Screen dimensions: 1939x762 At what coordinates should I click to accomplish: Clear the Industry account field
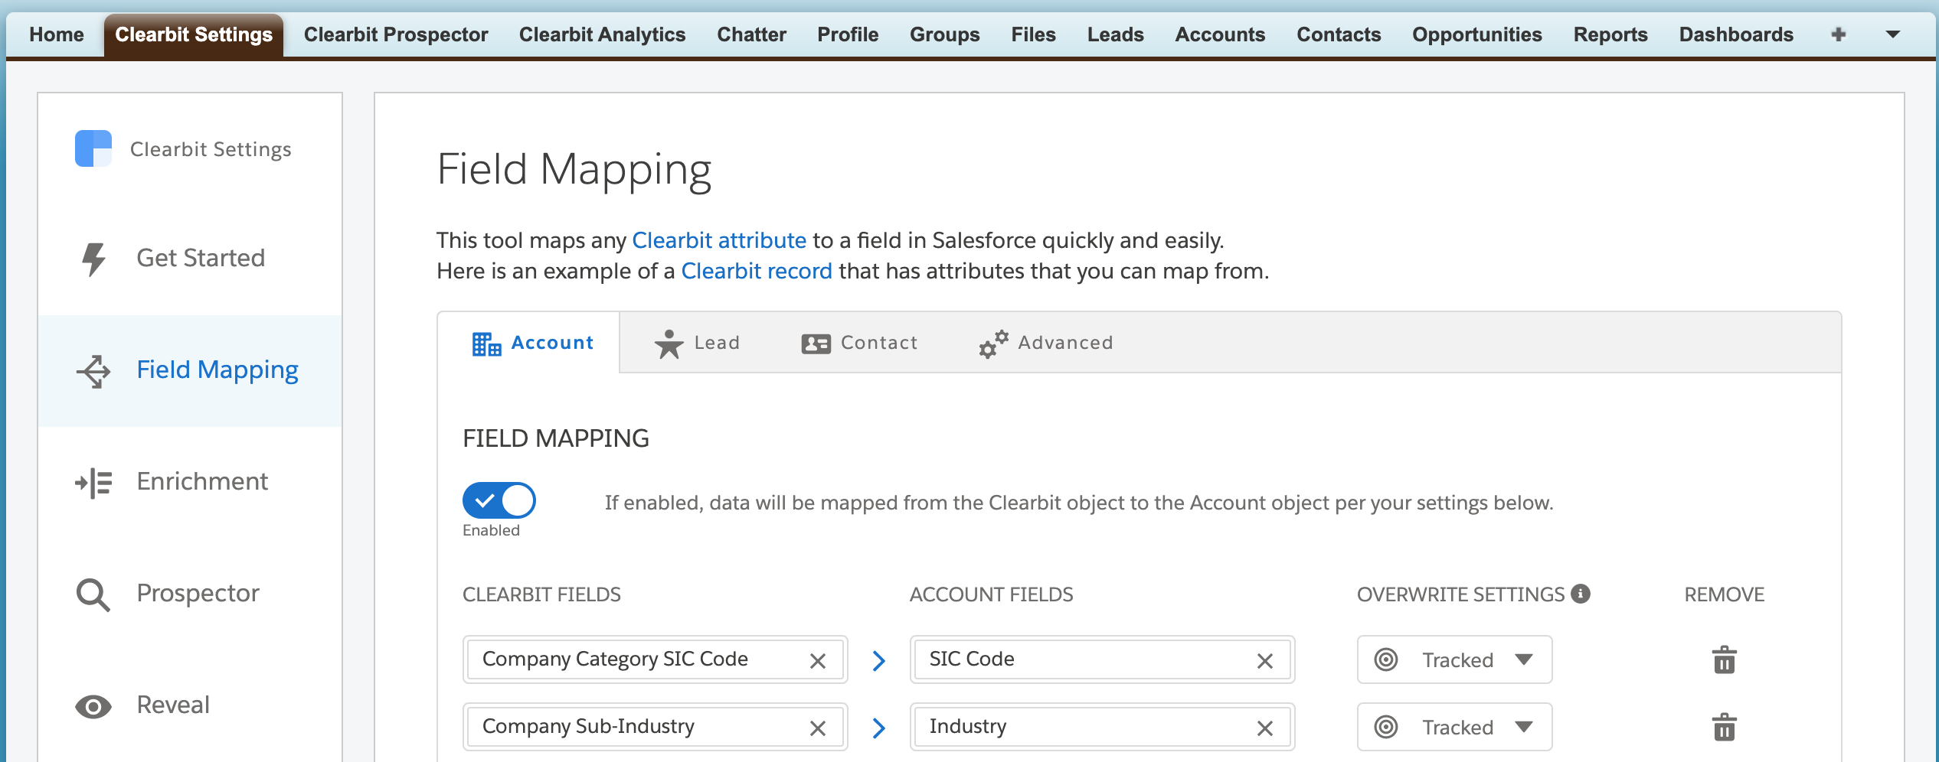[x=1265, y=728]
